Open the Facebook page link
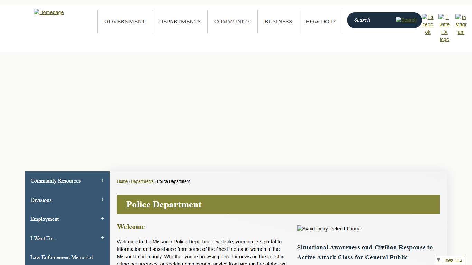Image resolution: width=472 pixels, height=265 pixels. tap(428, 24)
